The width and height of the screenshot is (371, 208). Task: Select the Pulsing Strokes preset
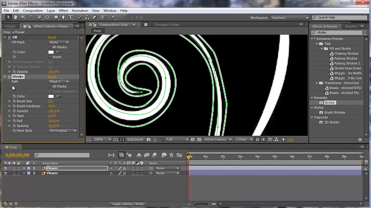(x=346, y=58)
